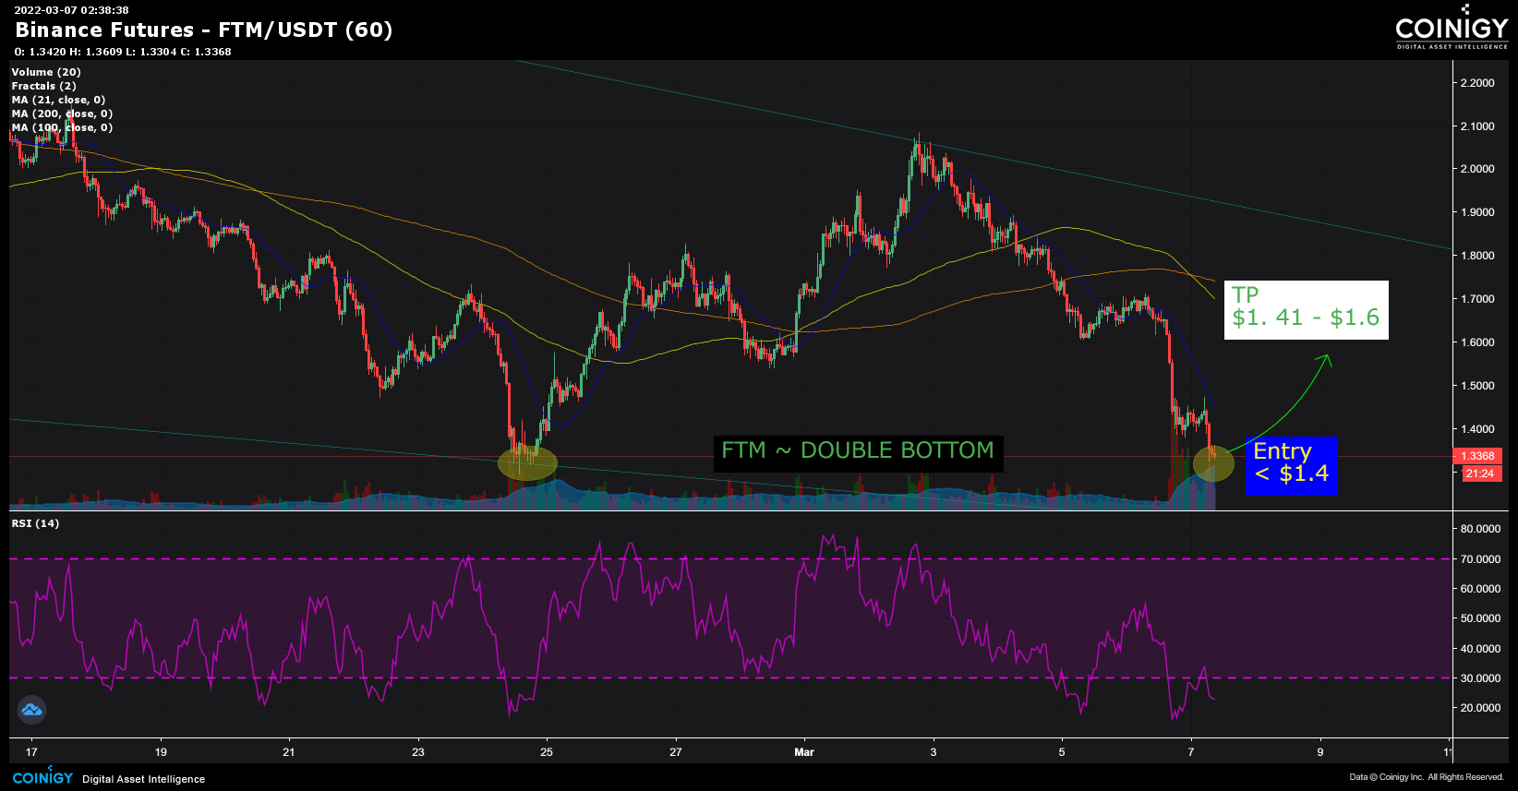Screen dimensions: 1518x791
Task: Click the 1.5000 price axis label
Action: click(1477, 386)
